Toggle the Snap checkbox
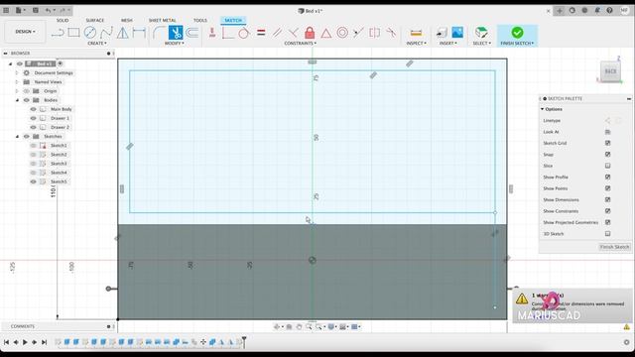 coord(607,155)
